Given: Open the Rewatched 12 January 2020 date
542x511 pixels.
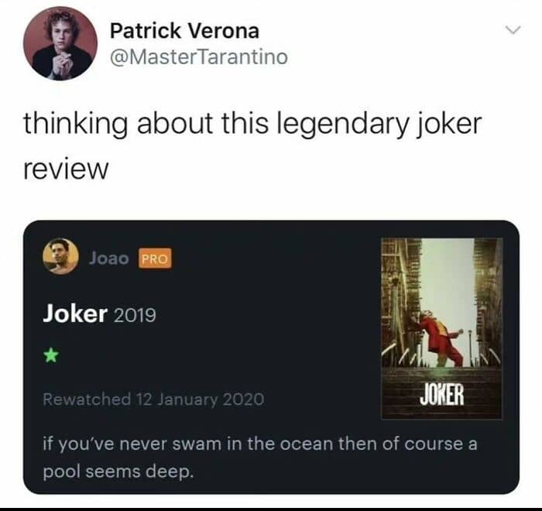Looking at the screenshot, I should (x=153, y=400).
